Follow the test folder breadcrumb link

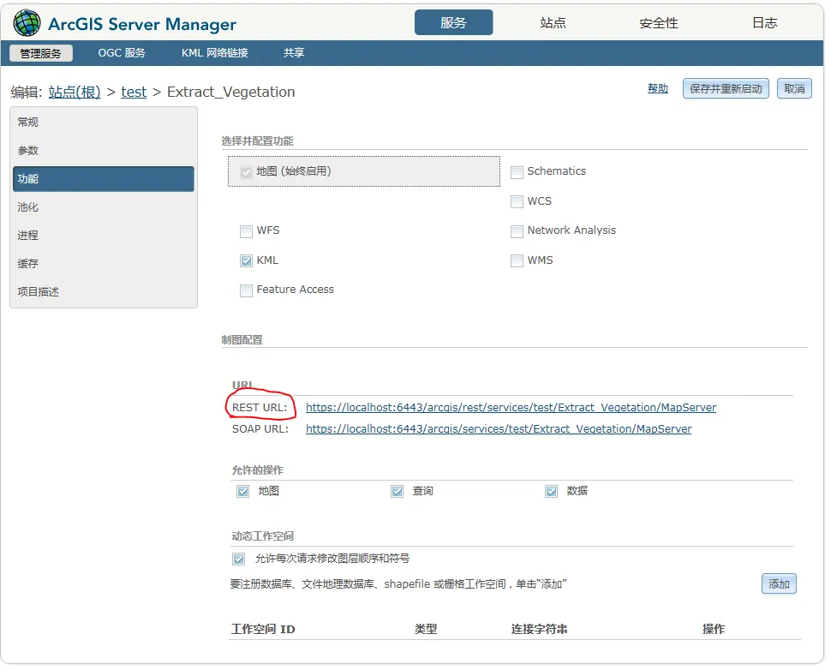pyautogui.click(x=134, y=92)
